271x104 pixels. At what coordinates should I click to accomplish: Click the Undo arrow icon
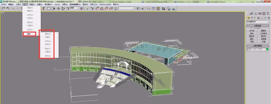3,8
